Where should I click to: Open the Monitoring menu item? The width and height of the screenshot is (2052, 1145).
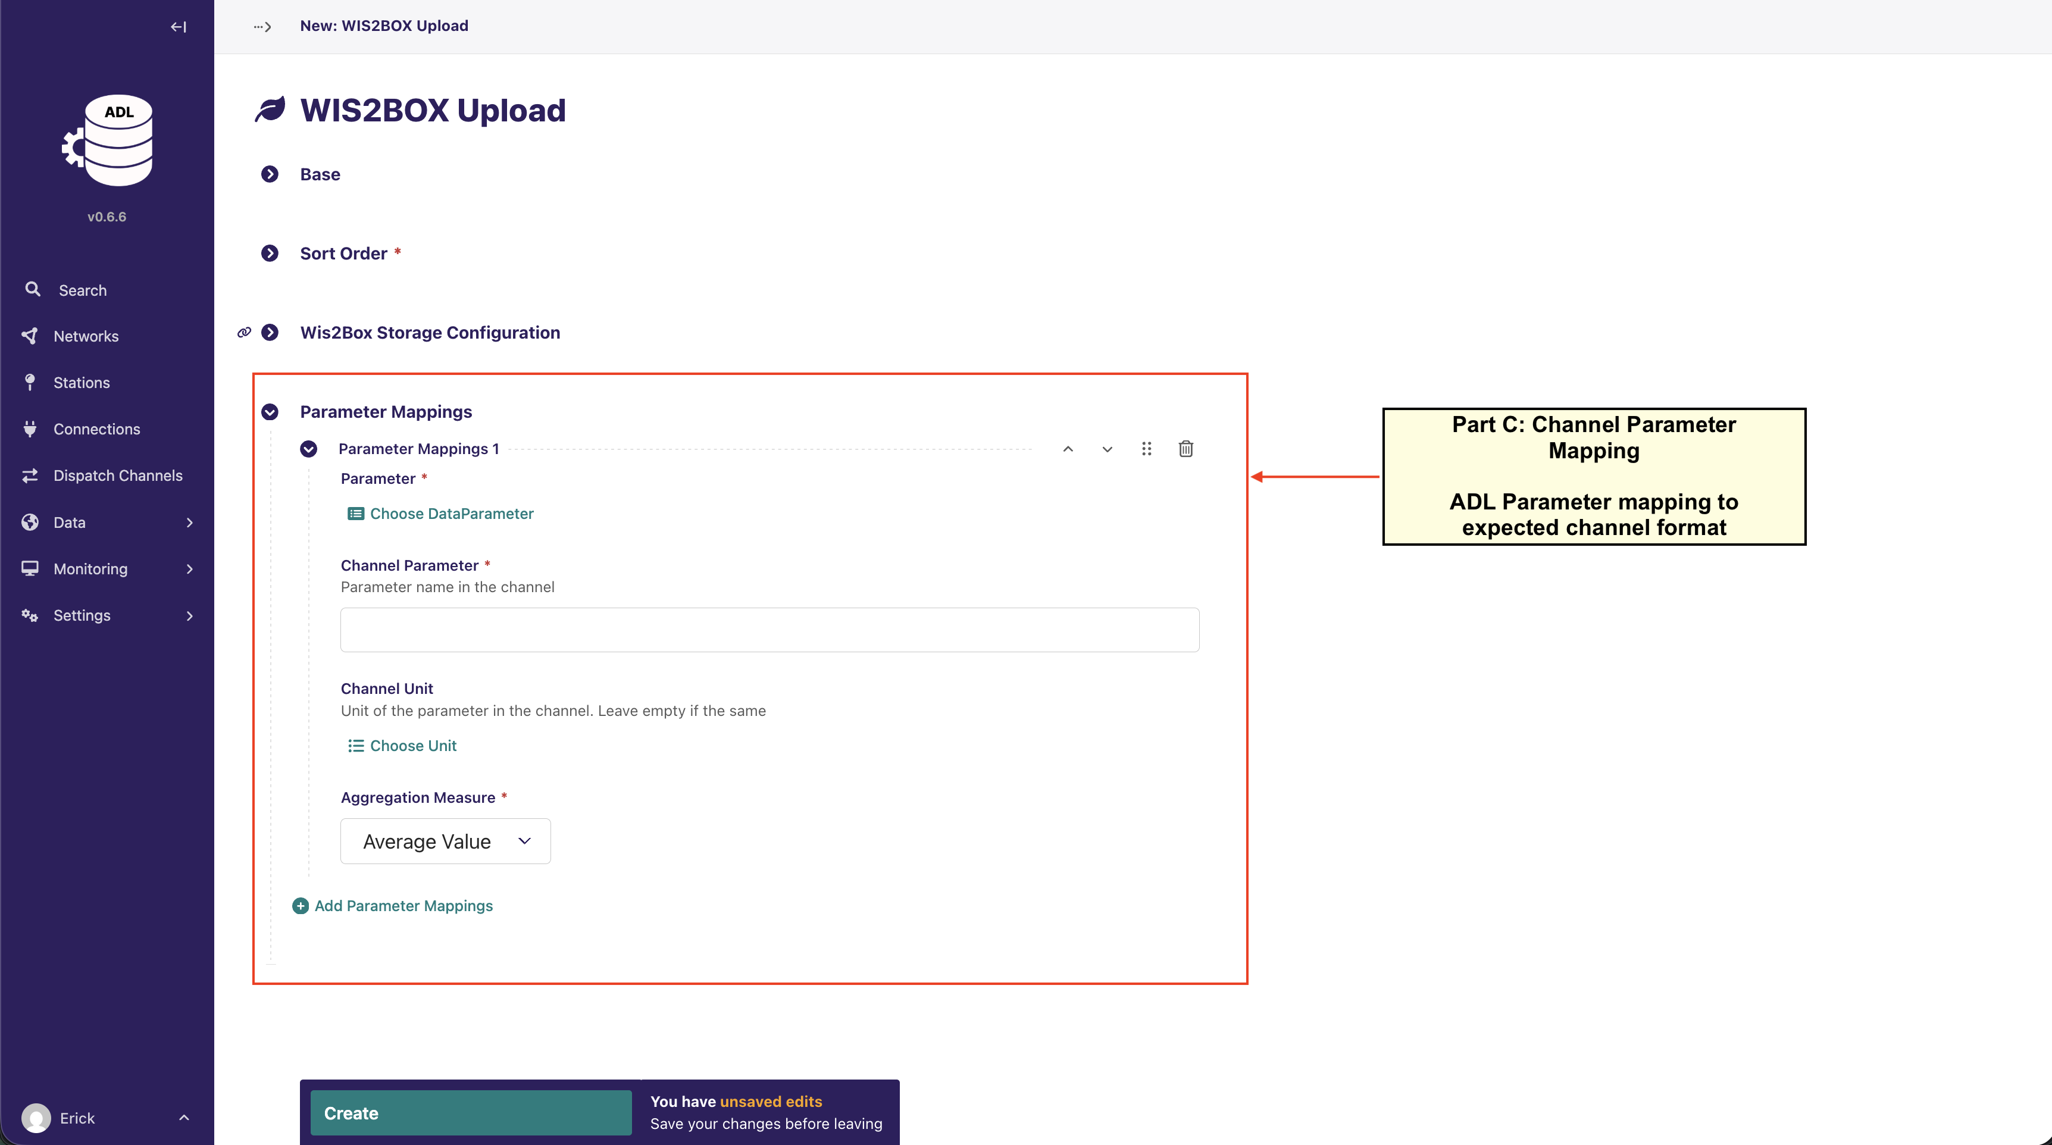(107, 568)
